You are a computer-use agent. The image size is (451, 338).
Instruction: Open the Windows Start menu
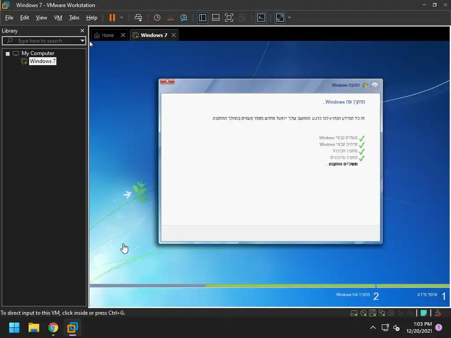15,327
